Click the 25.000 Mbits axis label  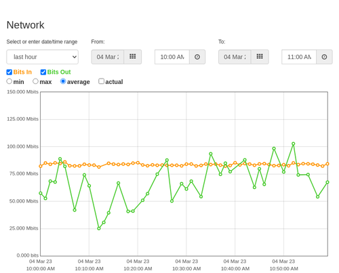click(x=24, y=228)
